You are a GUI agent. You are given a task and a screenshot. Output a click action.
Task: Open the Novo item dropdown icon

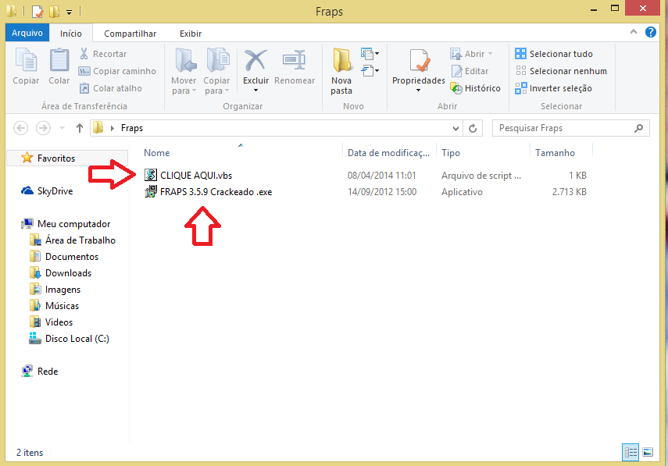[x=370, y=54]
